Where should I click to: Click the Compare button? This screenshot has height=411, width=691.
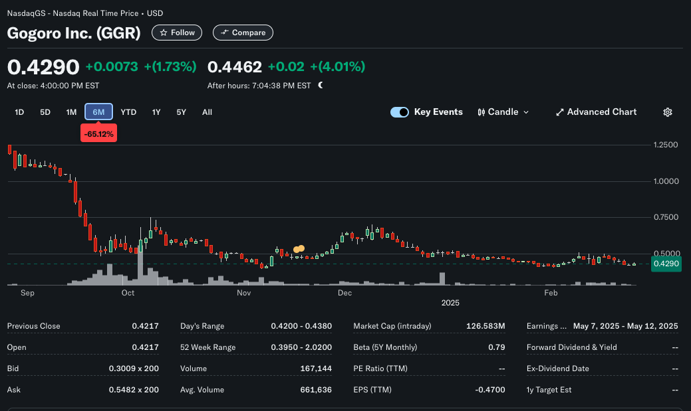pos(243,33)
